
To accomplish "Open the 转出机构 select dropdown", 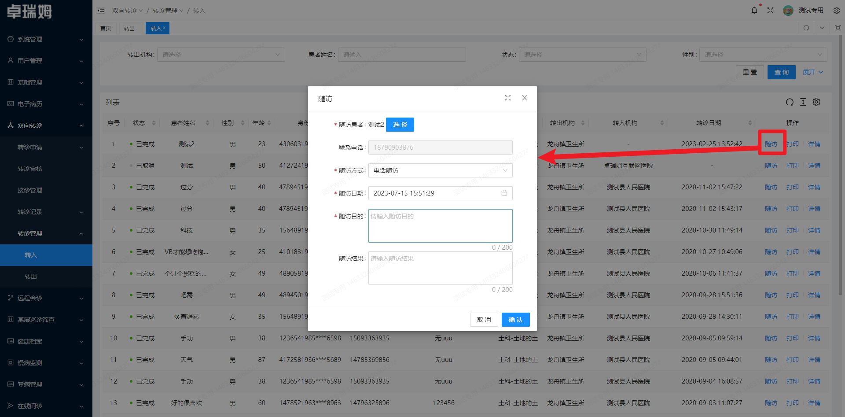I will [221, 55].
